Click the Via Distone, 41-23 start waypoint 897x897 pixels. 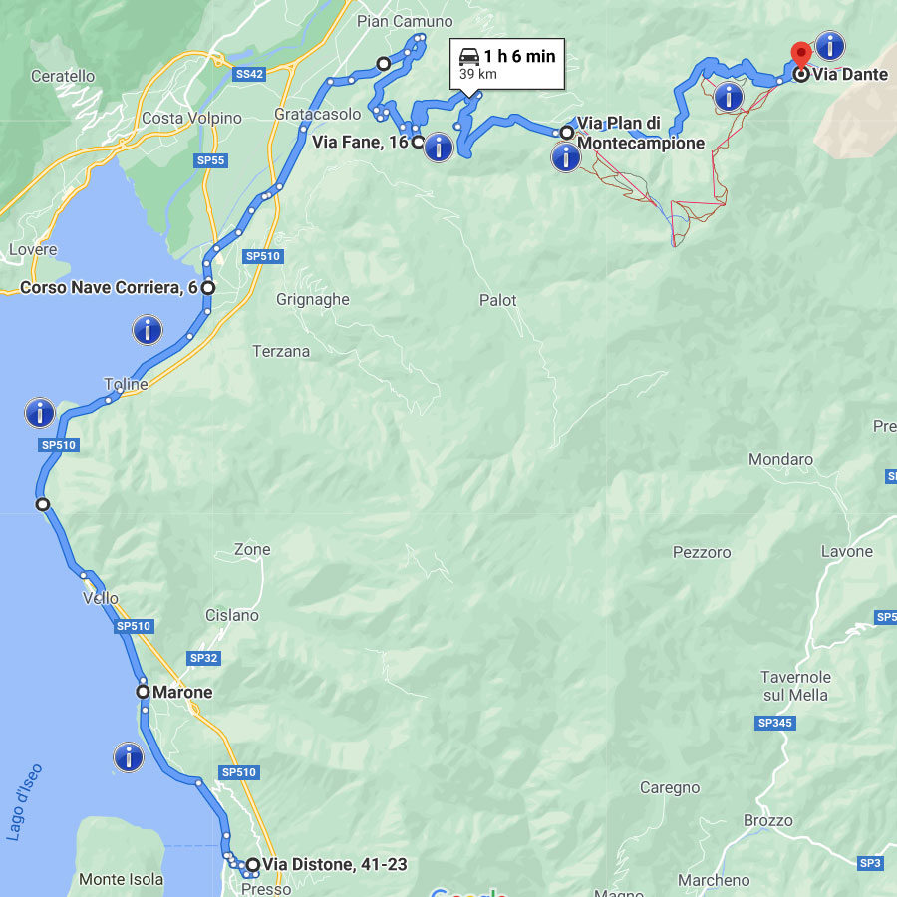[x=252, y=864]
